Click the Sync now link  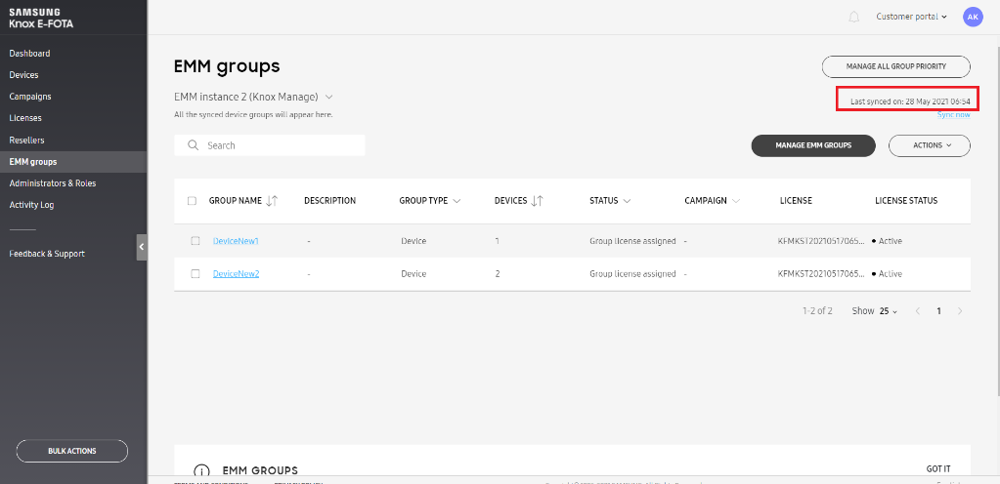953,115
